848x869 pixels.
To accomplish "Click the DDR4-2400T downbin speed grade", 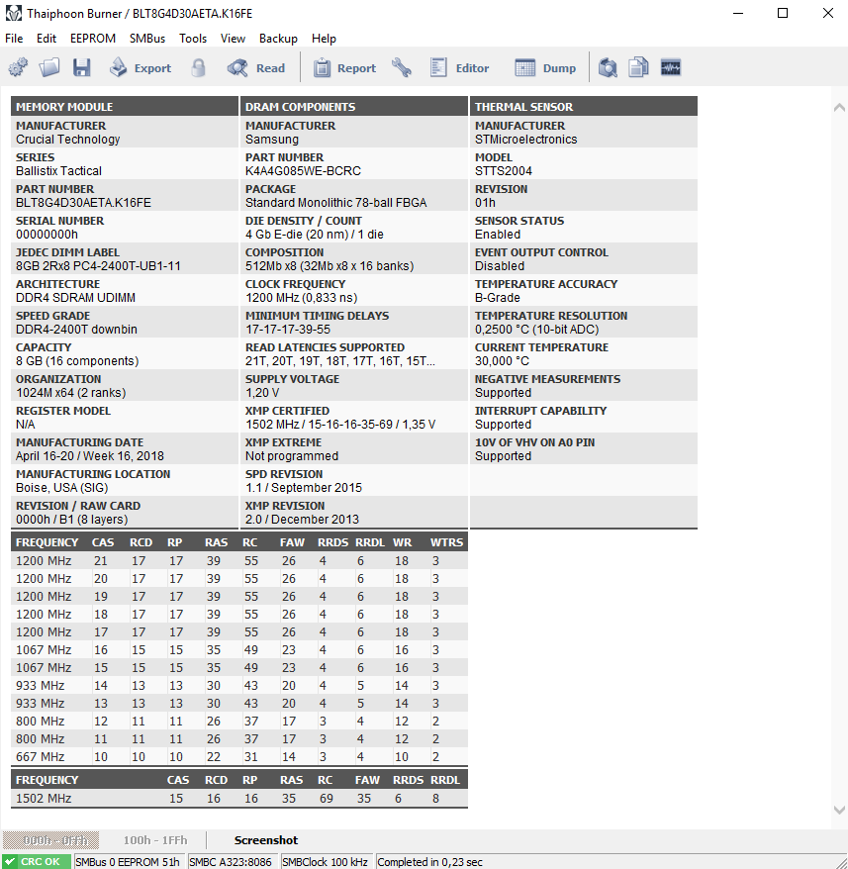I will [x=76, y=329].
